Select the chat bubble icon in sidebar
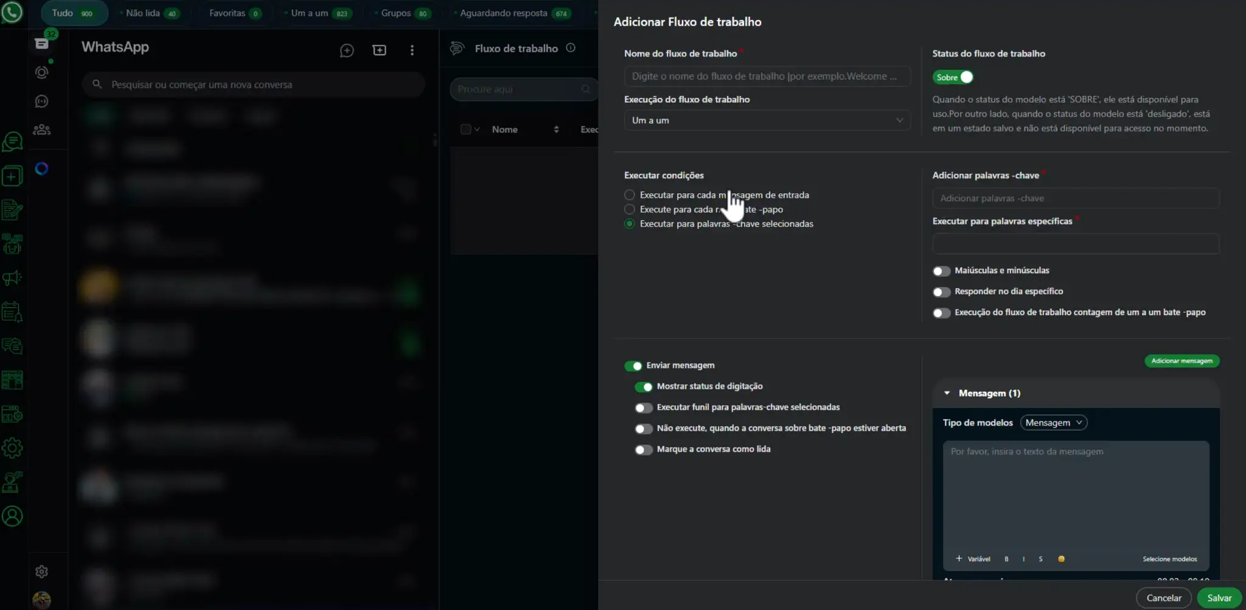Viewport: 1246px width, 610px height. click(x=13, y=141)
